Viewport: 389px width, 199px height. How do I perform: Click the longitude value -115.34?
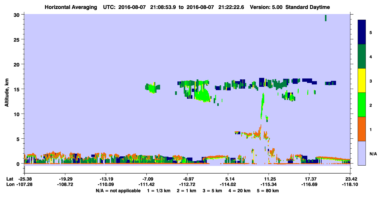[269, 185]
